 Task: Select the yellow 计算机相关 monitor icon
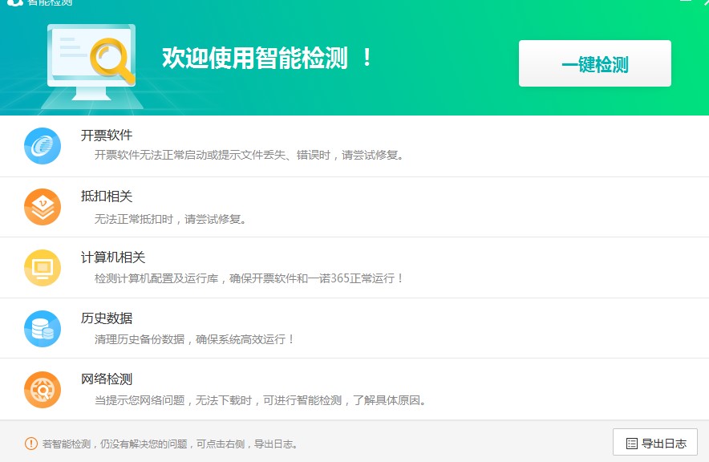pyautogui.click(x=43, y=268)
